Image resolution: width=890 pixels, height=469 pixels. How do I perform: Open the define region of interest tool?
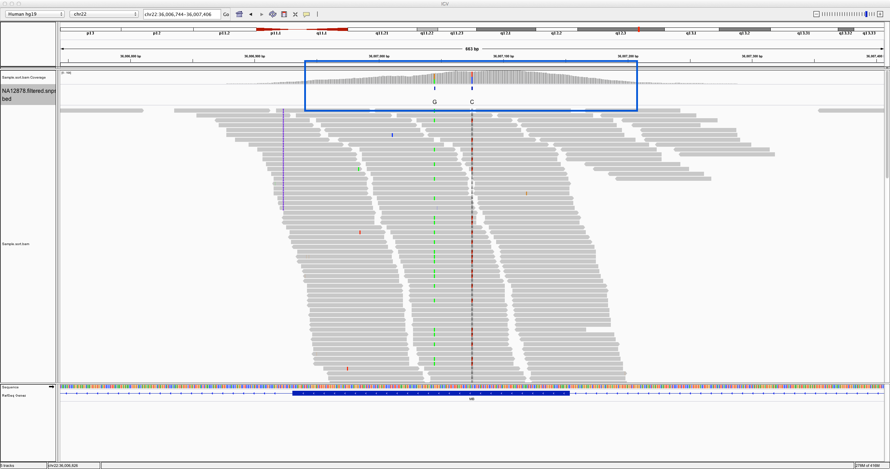tap(284, 14)
